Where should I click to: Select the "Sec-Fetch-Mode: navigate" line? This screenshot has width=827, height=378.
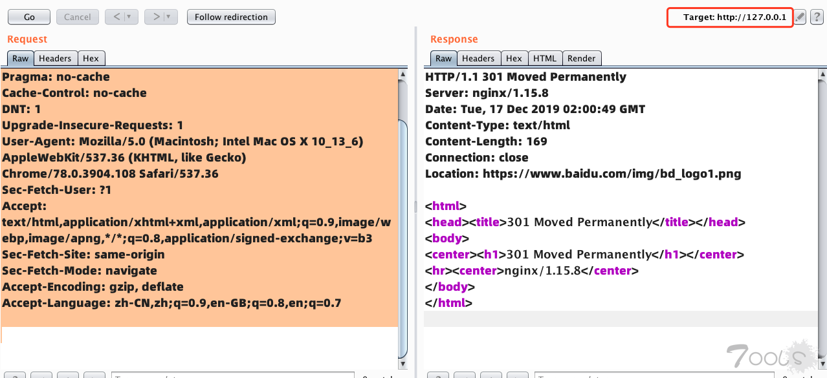click(80, 271)
